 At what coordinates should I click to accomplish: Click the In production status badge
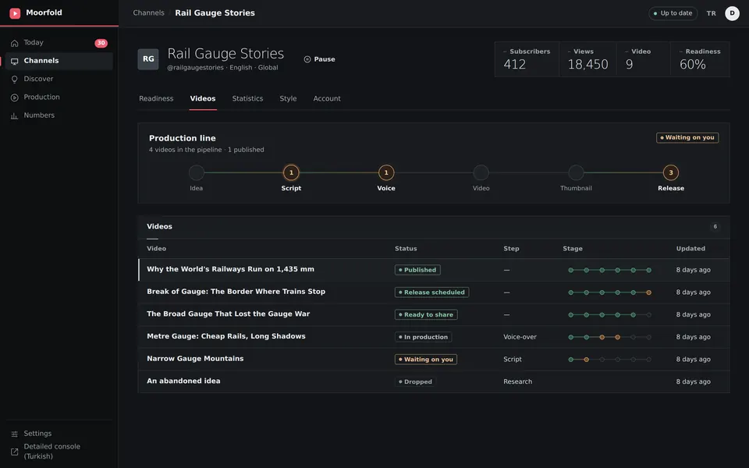click(423, 337)
